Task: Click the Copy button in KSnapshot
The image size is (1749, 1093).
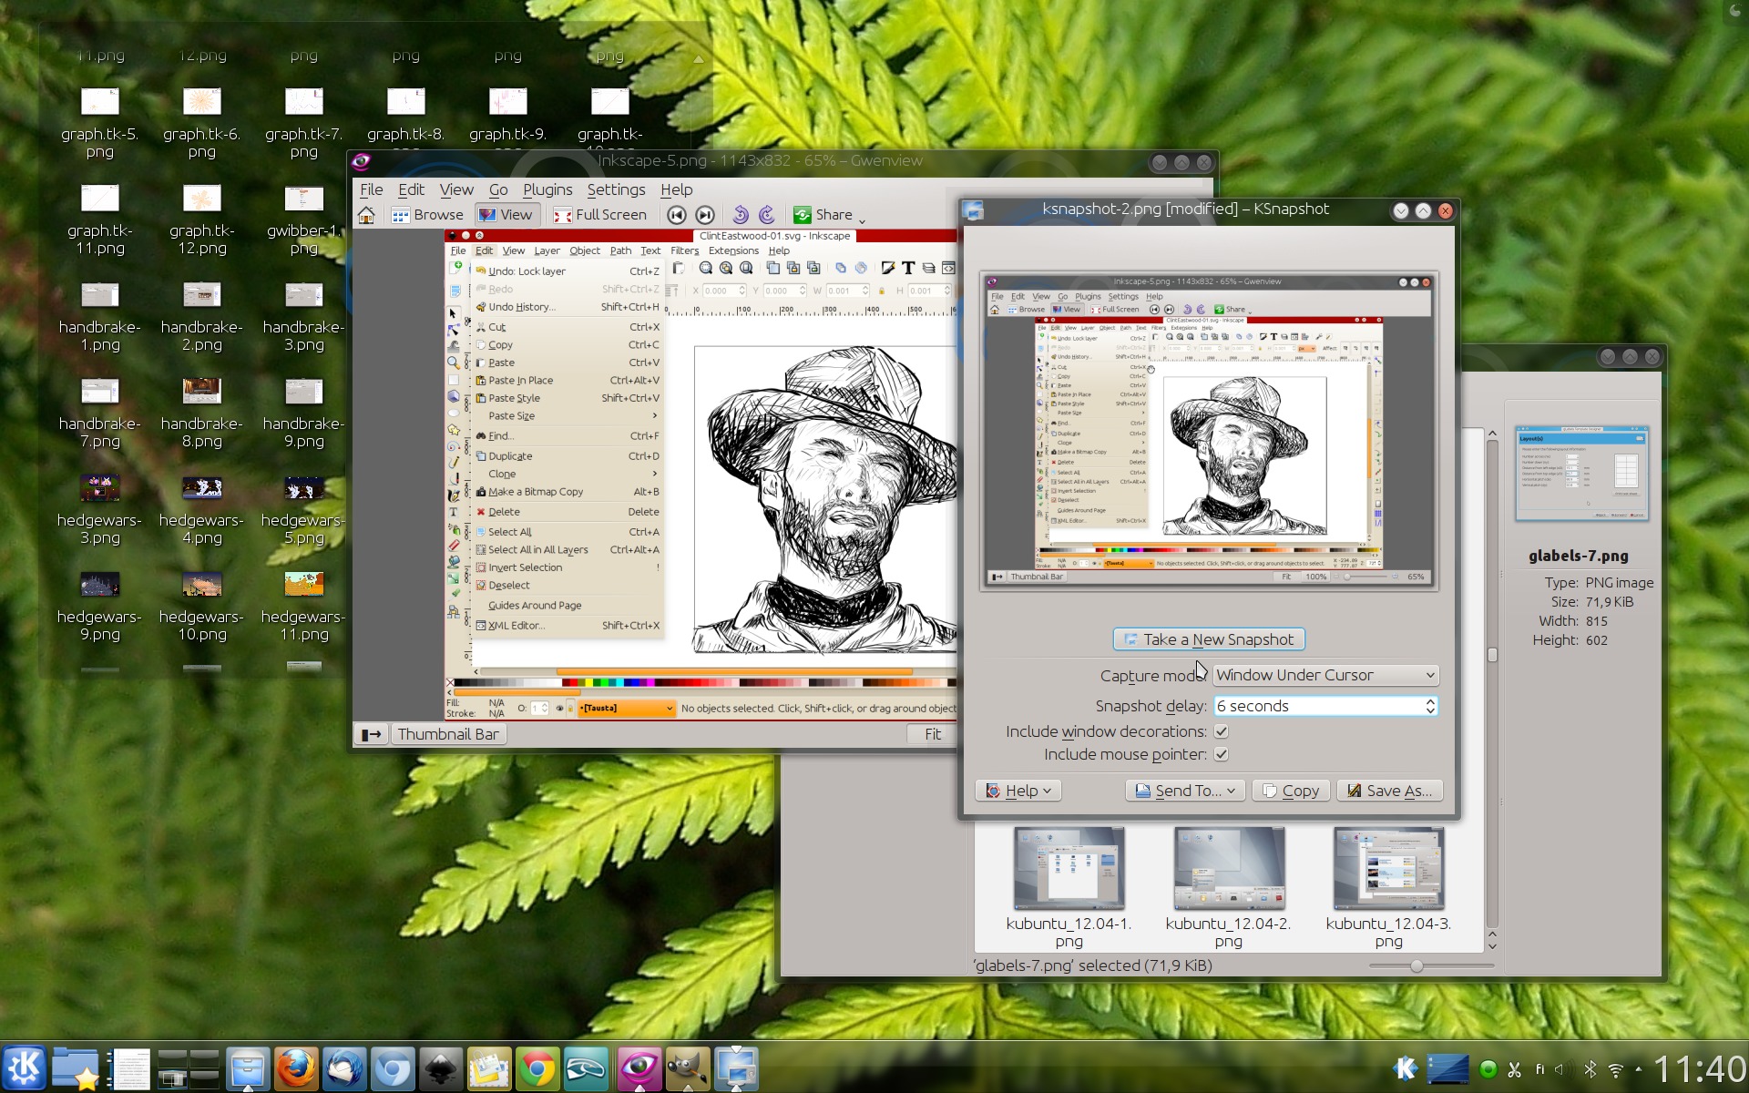Action: tap(1291, 791)
